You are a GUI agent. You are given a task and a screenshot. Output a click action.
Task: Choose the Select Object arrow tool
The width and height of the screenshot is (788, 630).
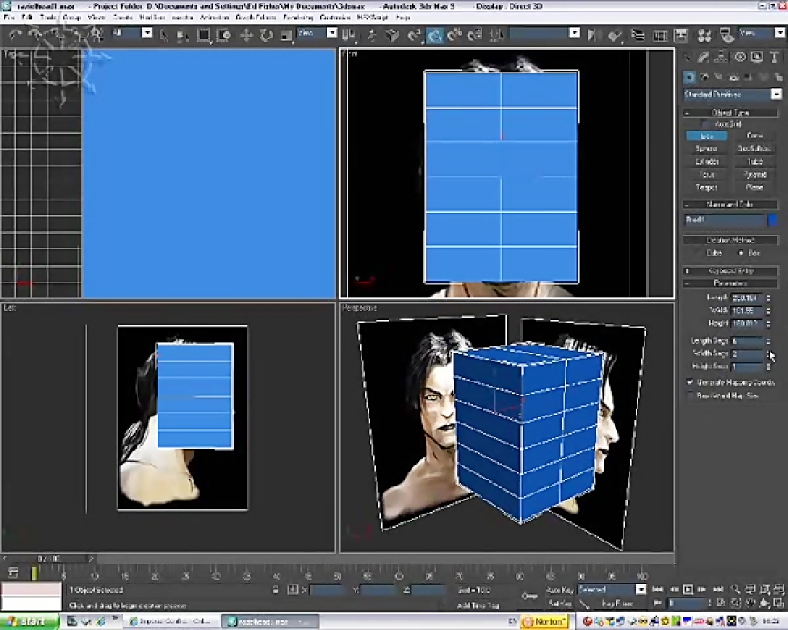tap(163, 35)
